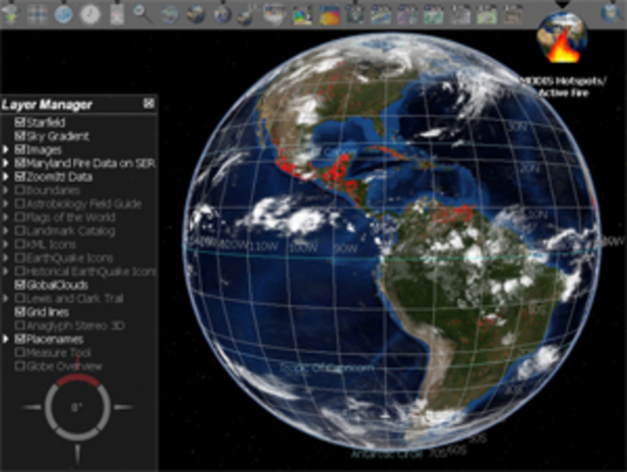Select the Landmark Catalog label
Screen dimensions: 627x472
point(71,231)
